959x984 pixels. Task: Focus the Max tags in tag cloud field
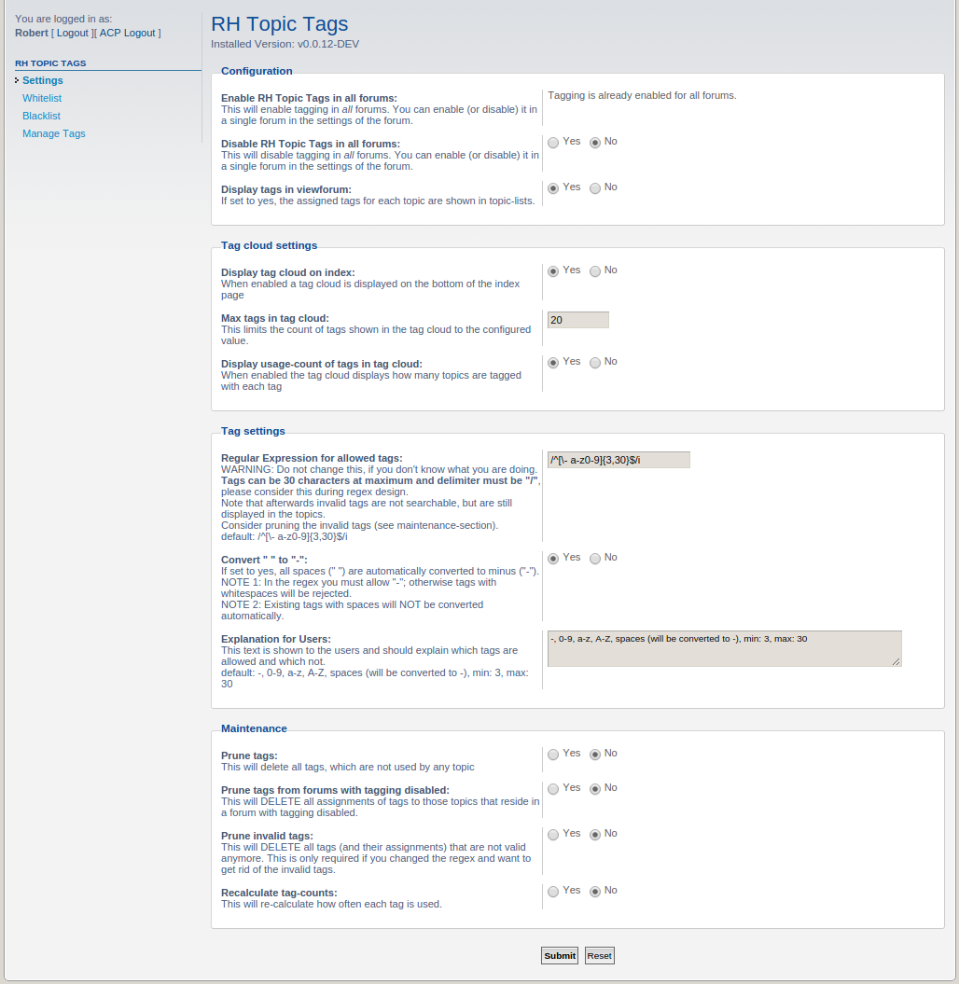pyautogui.click(x=577, y=320)
